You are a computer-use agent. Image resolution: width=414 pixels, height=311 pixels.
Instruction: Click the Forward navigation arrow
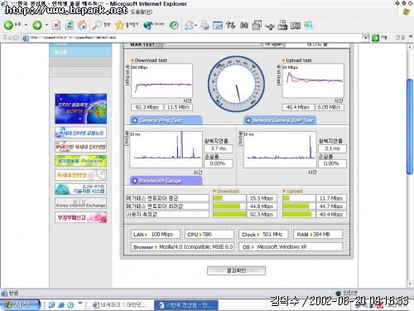pos(37,25)
